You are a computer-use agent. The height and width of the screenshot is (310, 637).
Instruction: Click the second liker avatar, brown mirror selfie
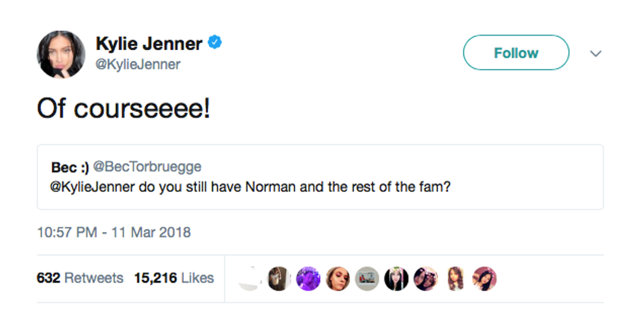coord(279,278)
